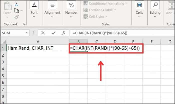
Task: Select row 4 header
Action: (3, 69)
